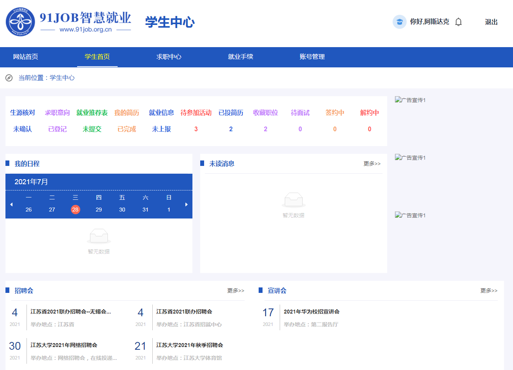Open 网站首页 nav item
This screenshot has height=370, width=513.
pyautogui.click(x=26, y=57)
